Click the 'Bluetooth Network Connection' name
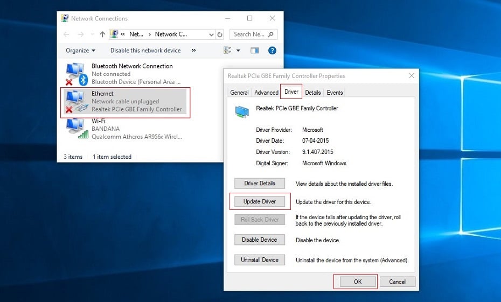This screenshot has height=302, width=501. pyautogui.click(x=132, y=66)
